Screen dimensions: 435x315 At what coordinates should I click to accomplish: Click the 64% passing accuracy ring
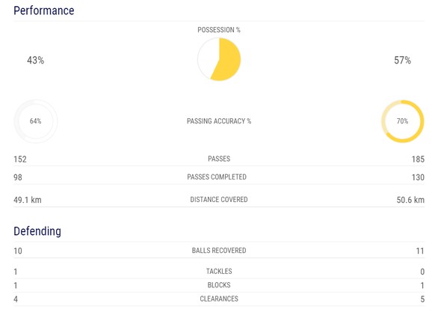pos(36,121)
